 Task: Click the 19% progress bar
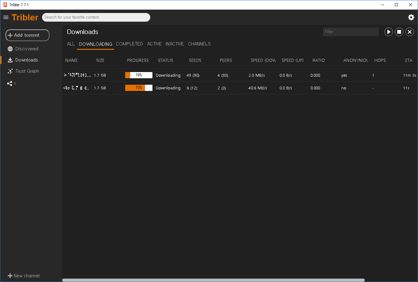[139, 75]
